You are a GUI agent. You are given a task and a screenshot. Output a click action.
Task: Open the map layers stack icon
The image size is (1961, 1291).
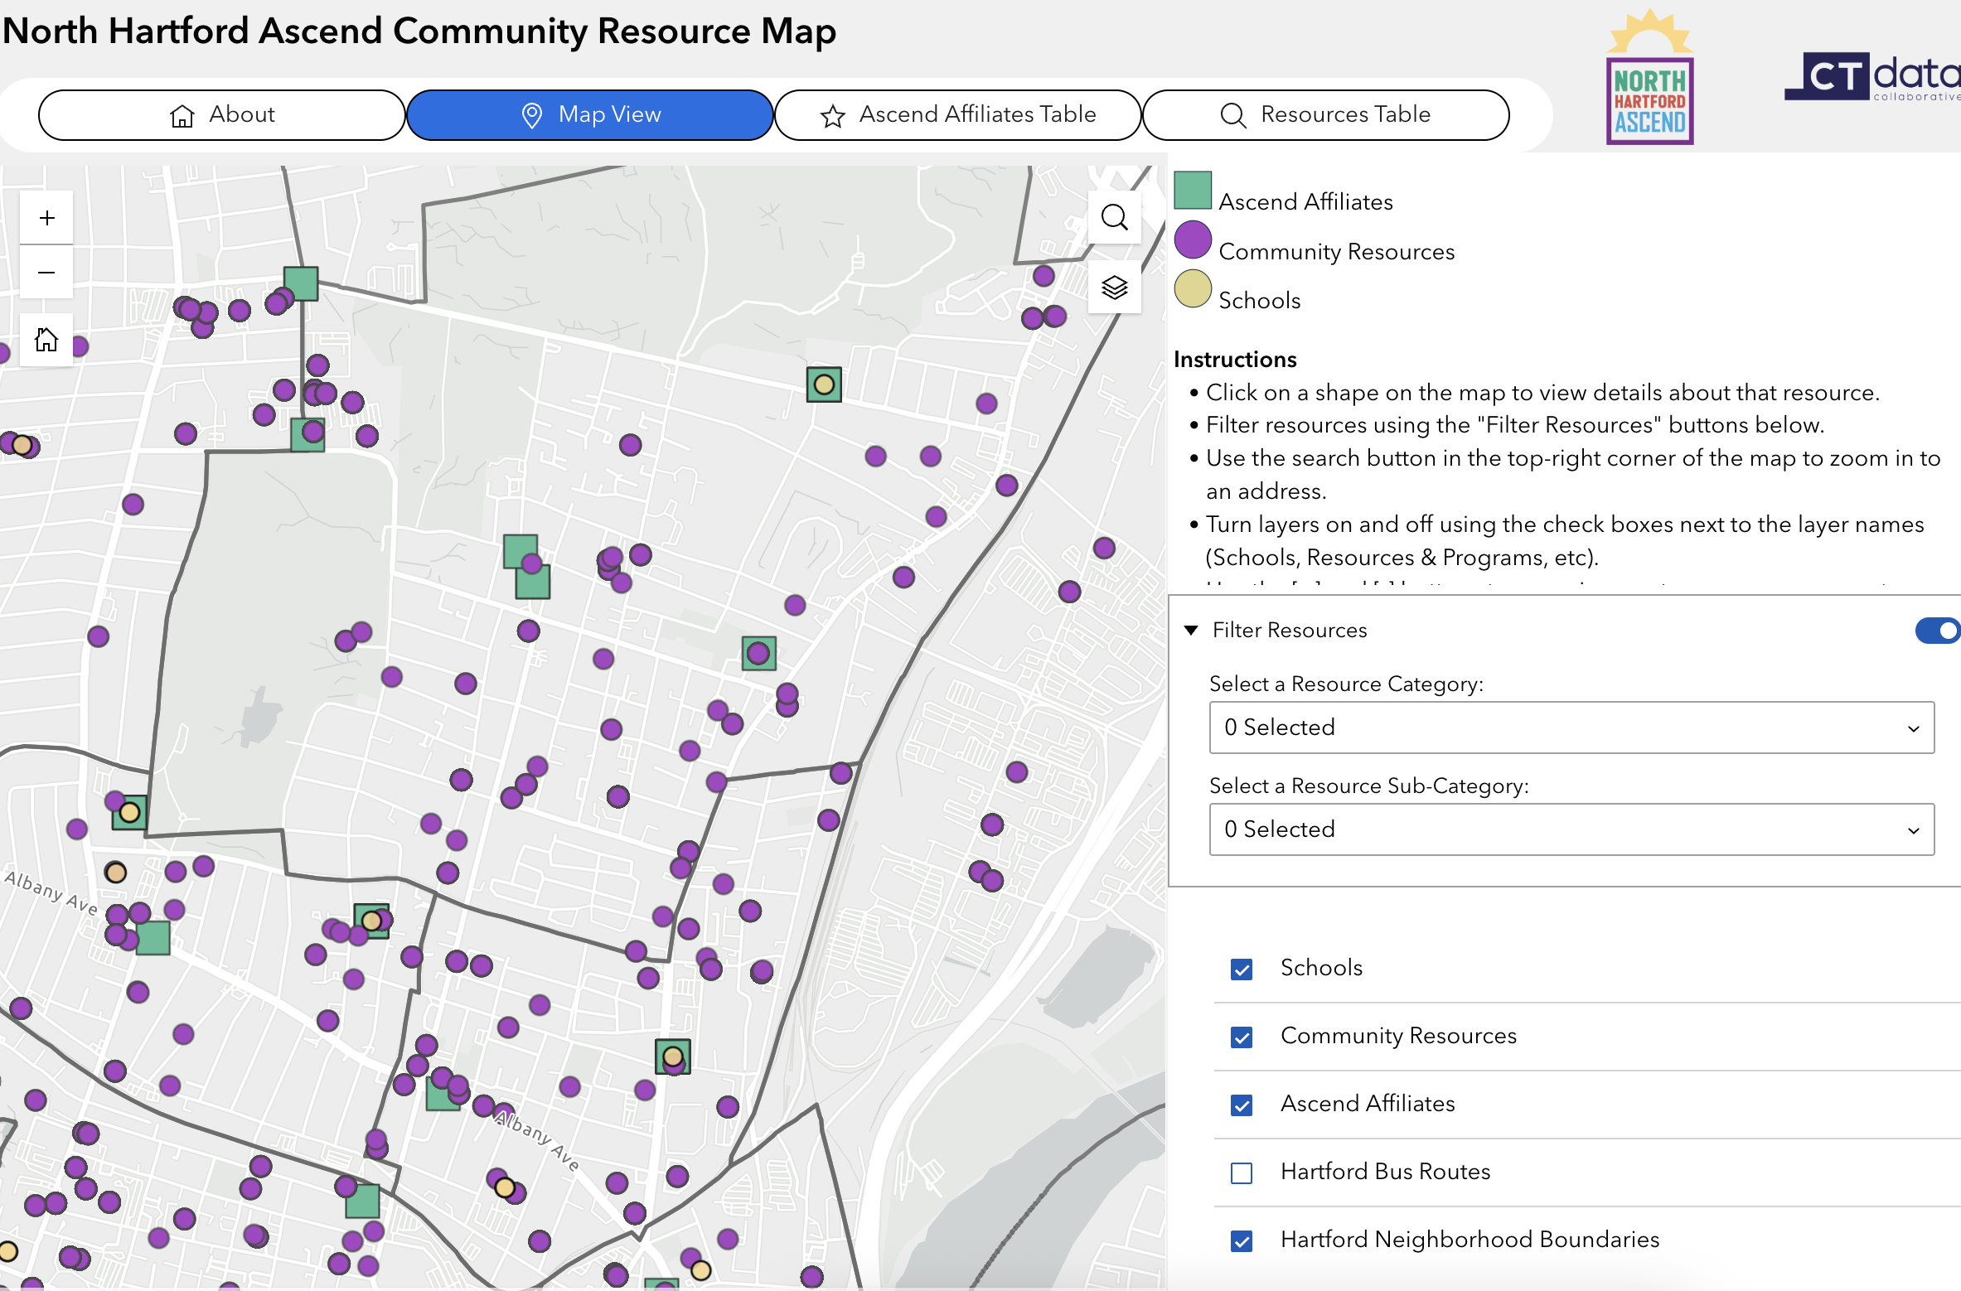(1114, 288)
